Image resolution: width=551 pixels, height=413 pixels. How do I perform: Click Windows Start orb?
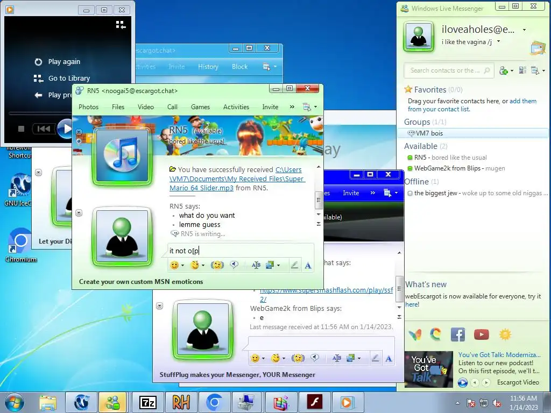point(15,403)
